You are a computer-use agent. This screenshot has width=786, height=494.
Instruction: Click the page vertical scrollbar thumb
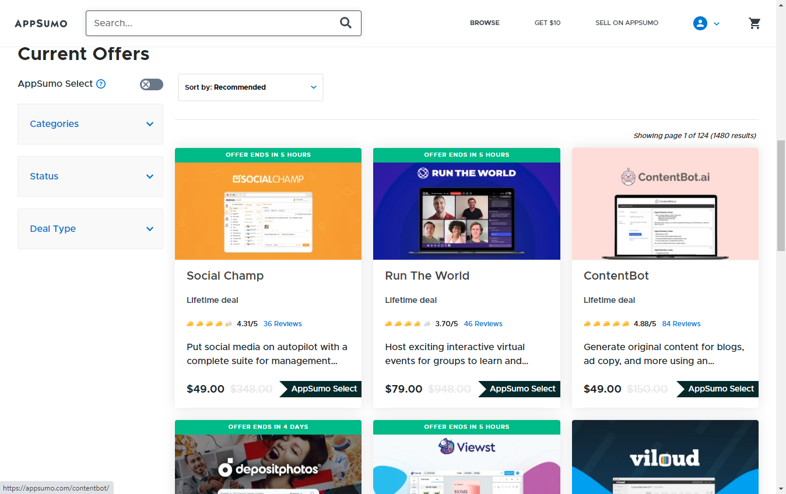(x=781, y=195)
